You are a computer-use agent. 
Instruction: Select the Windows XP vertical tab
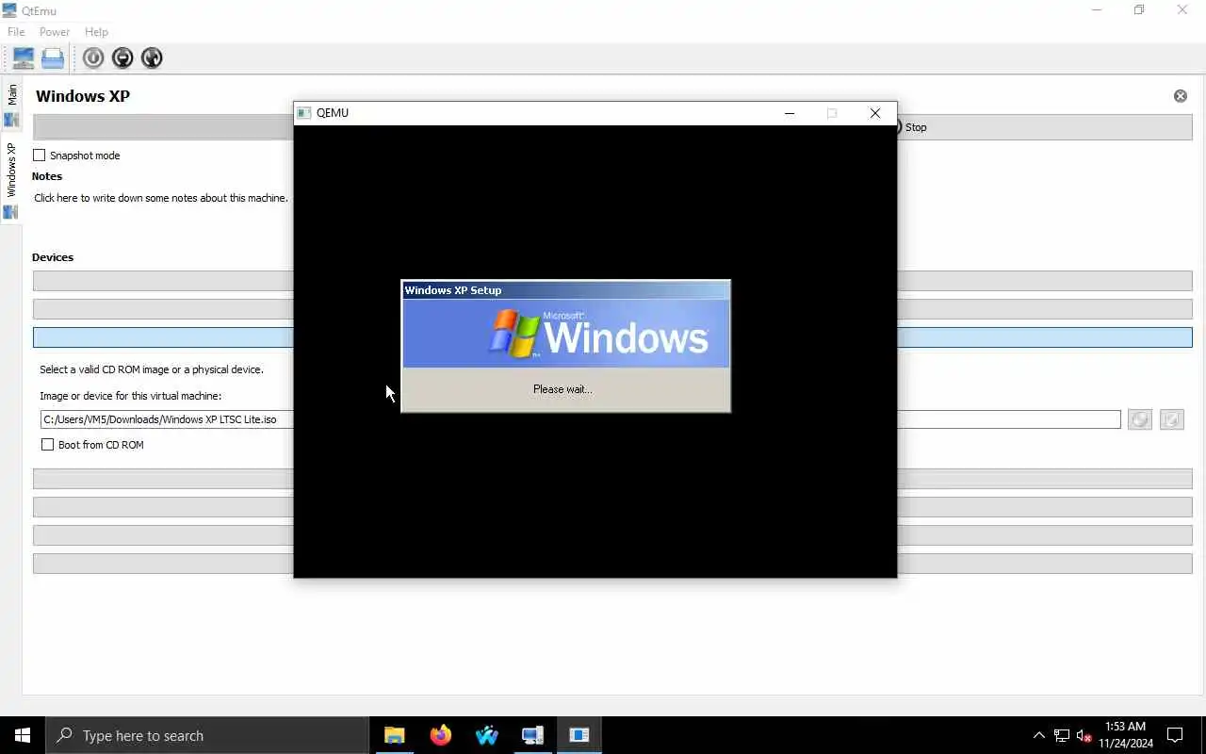[x=11, y=179]
